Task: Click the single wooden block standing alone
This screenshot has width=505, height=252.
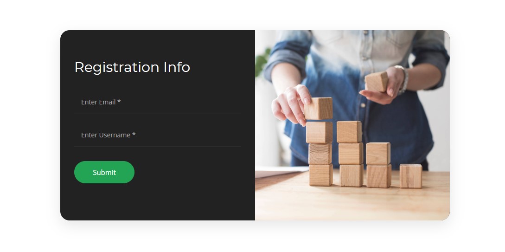Action: point(411,176)
